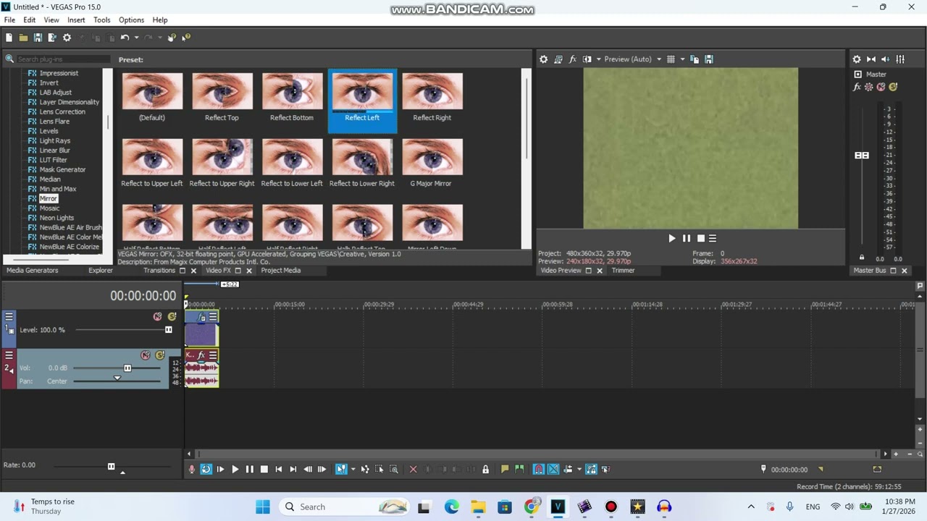The height and width of the screenshot is (521, 927).
Task: Select the Mosaic plug-in
Action: point(49,208)
